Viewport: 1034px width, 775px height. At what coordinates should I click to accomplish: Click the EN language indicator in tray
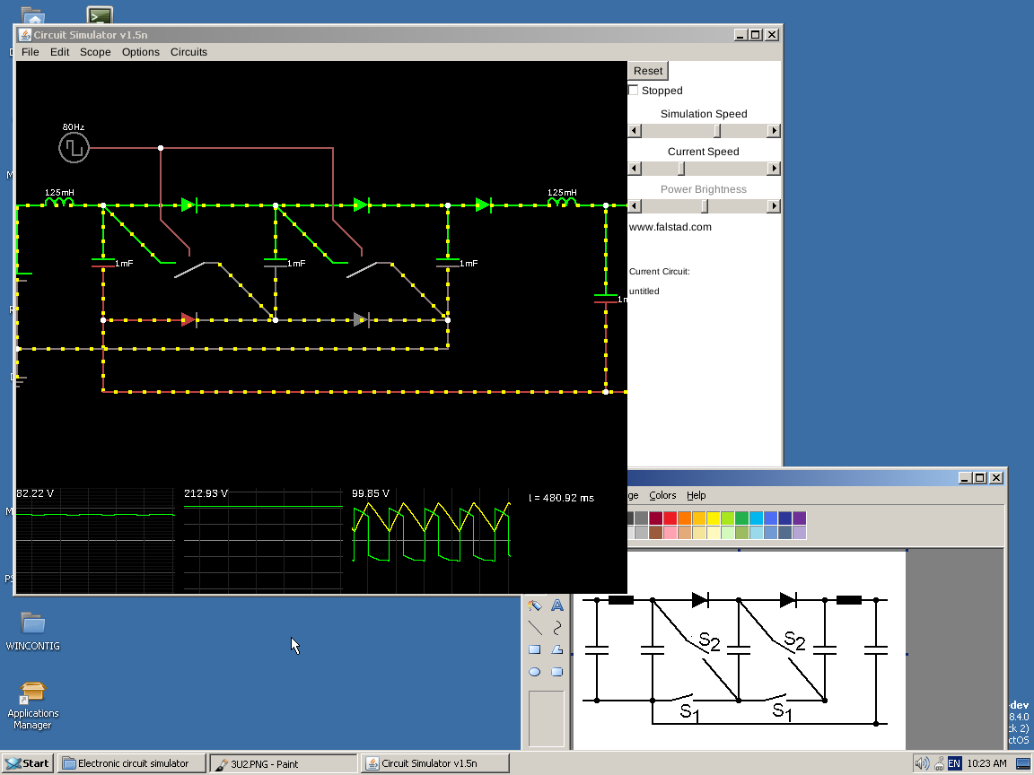pos(954,764)
